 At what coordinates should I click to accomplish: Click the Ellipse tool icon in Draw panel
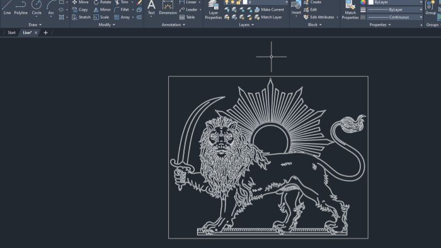(x=61, y=9)
